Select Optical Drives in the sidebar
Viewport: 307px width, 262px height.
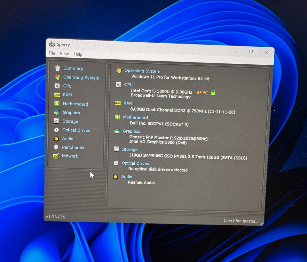click(x=76, y=130)
